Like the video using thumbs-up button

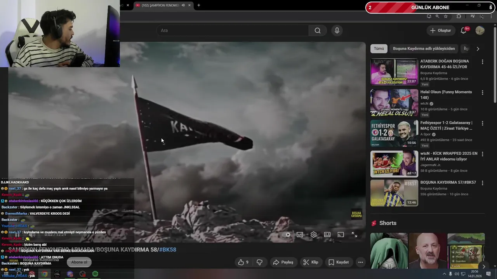(x=243, y=262)
